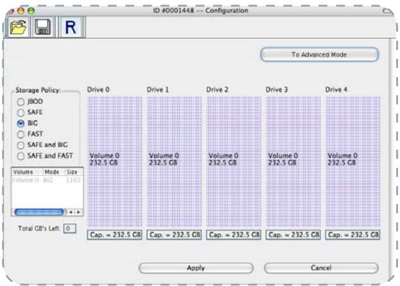This screenshot has height=286, width=400.
Task: Click the yellow minimize window button
Action: click(x=21, y=11)
